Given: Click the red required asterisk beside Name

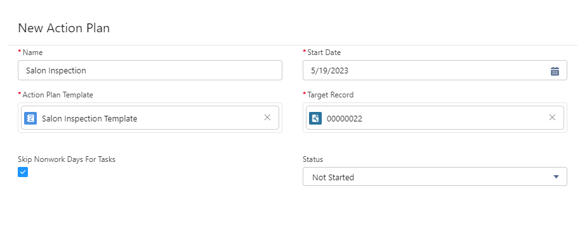Looking at the screenshot, I should coord(20,51).
